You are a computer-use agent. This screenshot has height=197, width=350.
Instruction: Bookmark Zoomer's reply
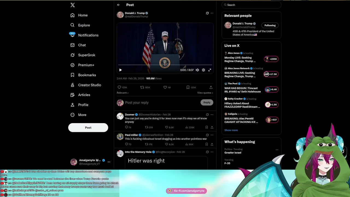coord(207,127)
